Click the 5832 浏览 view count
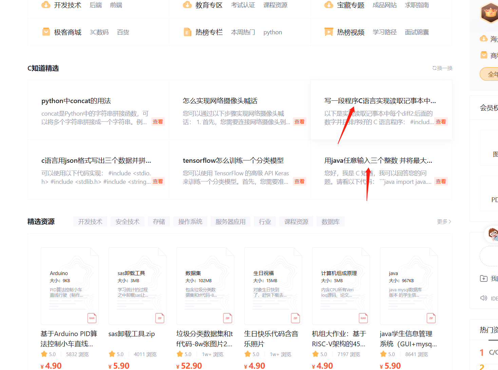This screenshot has height=370, width=498. click(x=77, y=354)
